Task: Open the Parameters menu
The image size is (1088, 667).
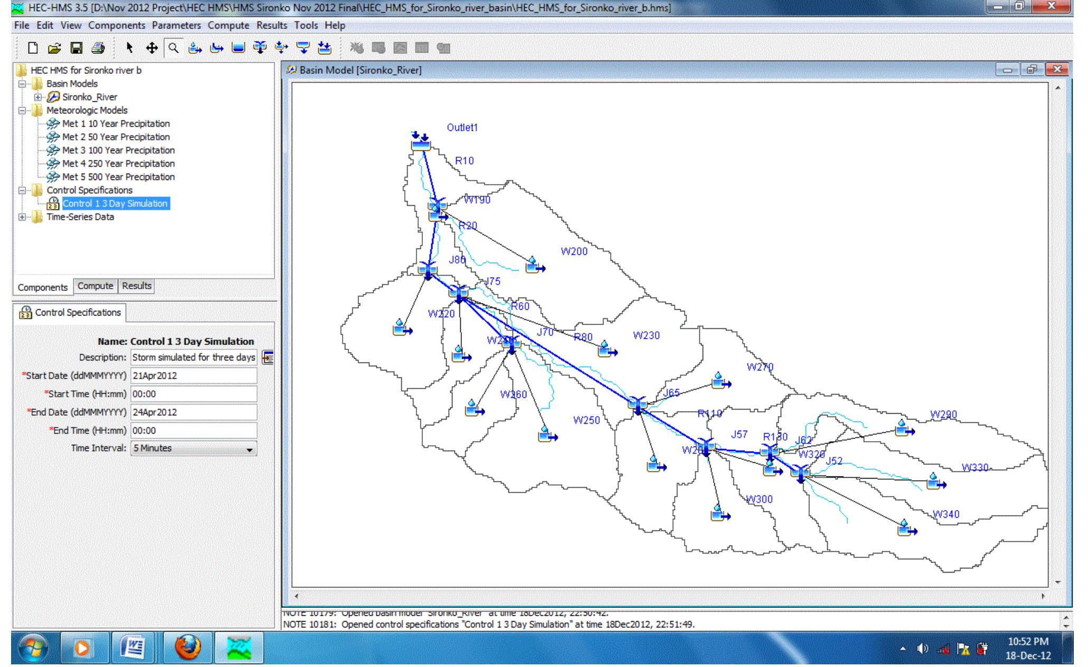Action: pyautogui.click(x=176, y=25)
